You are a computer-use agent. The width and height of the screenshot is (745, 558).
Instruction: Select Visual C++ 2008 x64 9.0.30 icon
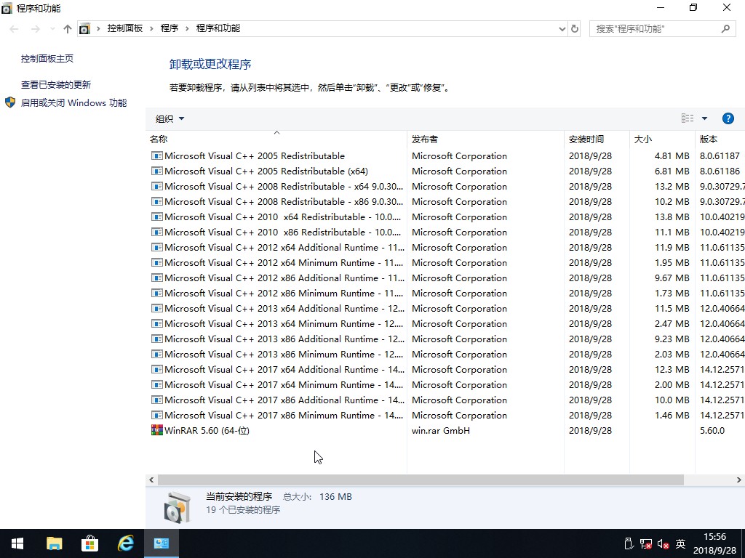[x=157, y=186]
